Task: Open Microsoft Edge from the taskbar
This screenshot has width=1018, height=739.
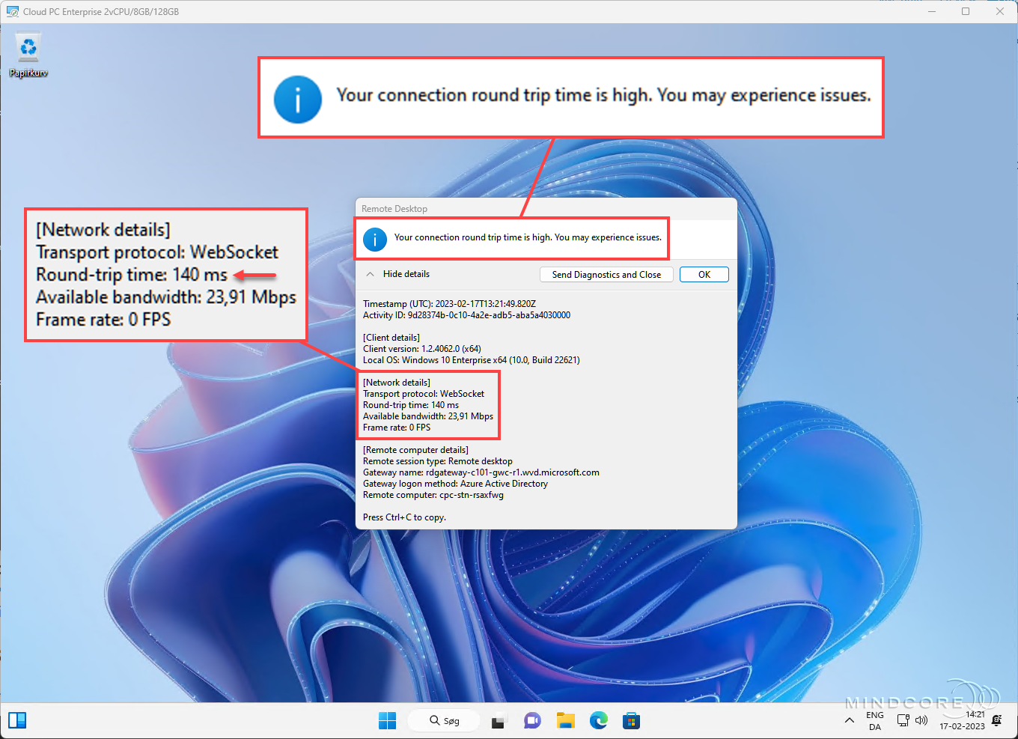Action: point(599,720)
